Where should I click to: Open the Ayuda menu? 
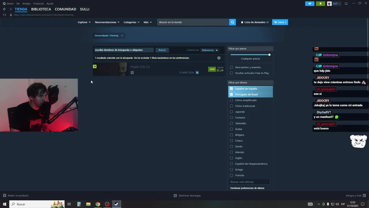click(x=50, y=3)
